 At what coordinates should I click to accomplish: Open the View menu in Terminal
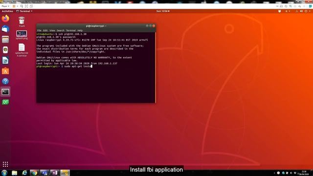tap(52, 30)
